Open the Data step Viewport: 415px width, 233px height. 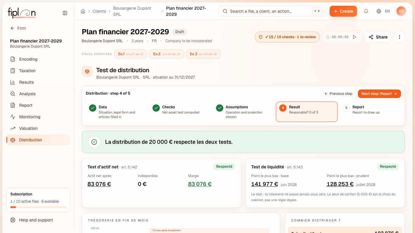pyautogui.click(x=116, y=112)
